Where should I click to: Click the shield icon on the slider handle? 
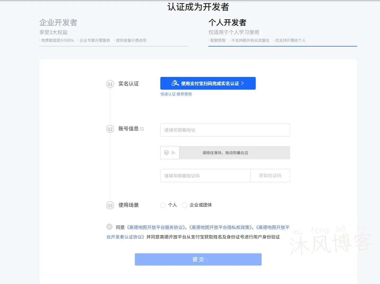[166, 153]
